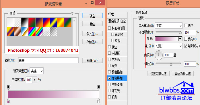Select the white-to-transparent foreground gradient preset
Image resolution: width=200 pixels, height=105 pixels.
click(x=18, y=22)
